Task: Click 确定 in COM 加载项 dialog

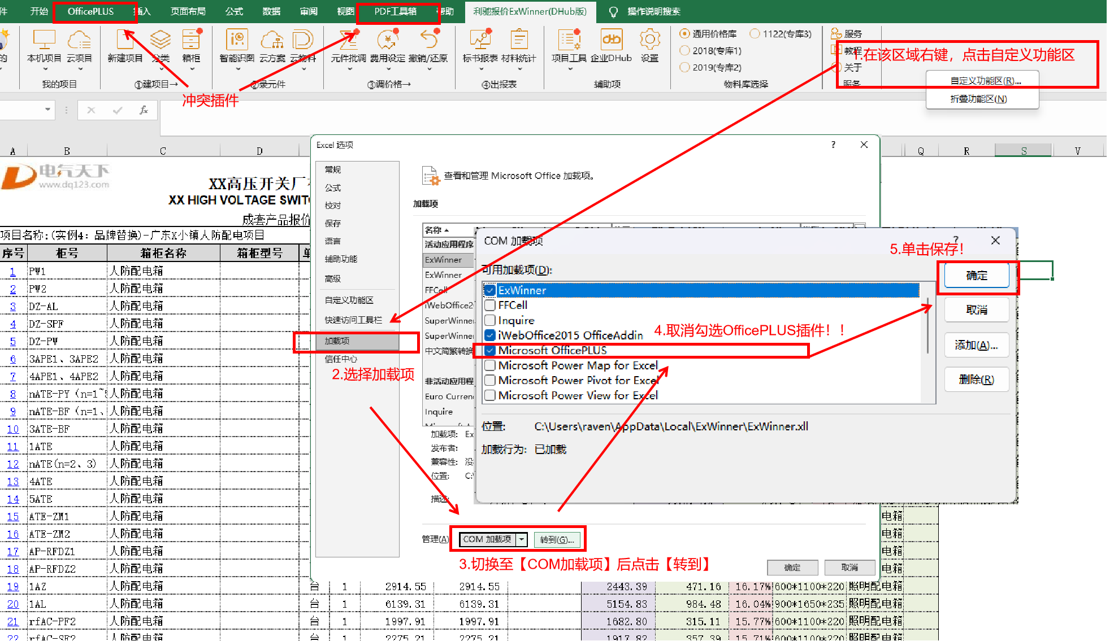Action: 976,276
